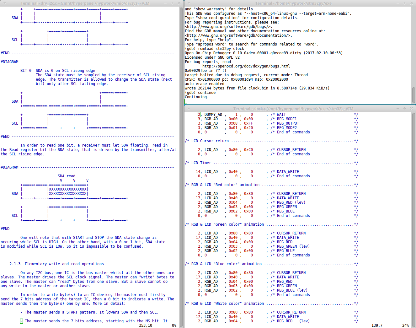Click the 'Continuing.' output line
Screen dimensions: 416x328
pos(197,97)
